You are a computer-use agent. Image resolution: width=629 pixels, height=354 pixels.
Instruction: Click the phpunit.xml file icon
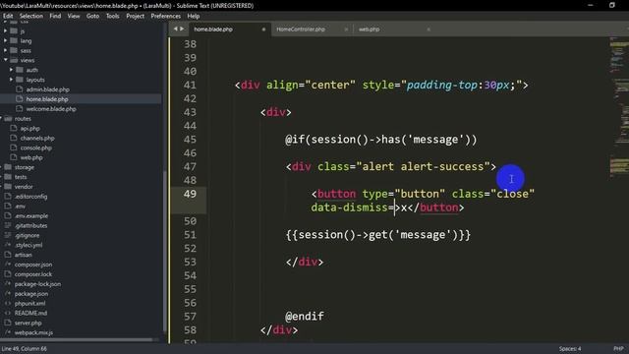tap(8, 303)
